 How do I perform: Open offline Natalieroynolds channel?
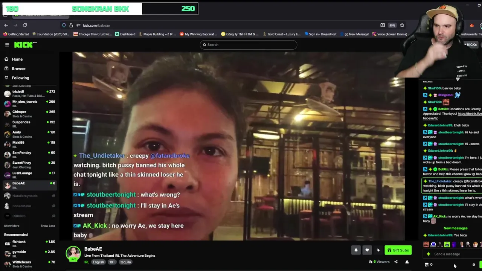click(x=29, y=196)
